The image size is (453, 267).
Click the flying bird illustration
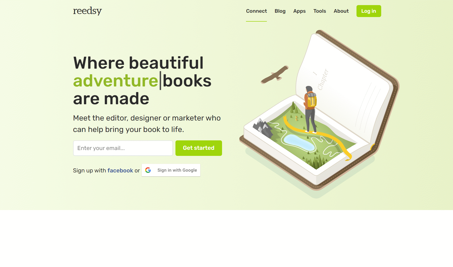click(x=275, y=75)
